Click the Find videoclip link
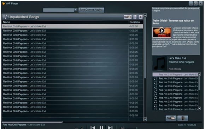Screen dimensions: 205x130 point(175,69)
